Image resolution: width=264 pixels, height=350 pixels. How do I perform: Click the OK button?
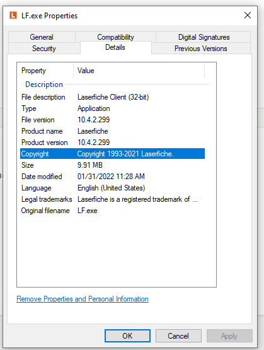pyautogui.click(x=127, y=335)
